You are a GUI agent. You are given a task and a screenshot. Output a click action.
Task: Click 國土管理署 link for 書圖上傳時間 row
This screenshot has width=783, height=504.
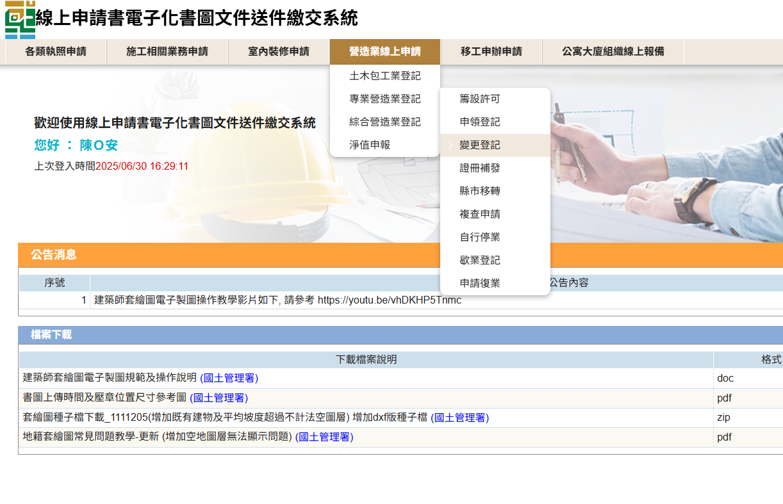[218, 398]
